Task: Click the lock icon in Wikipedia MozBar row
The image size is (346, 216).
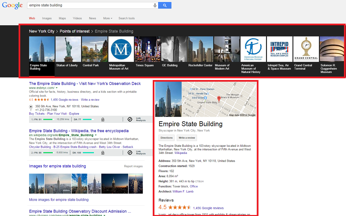Action: 103,153
